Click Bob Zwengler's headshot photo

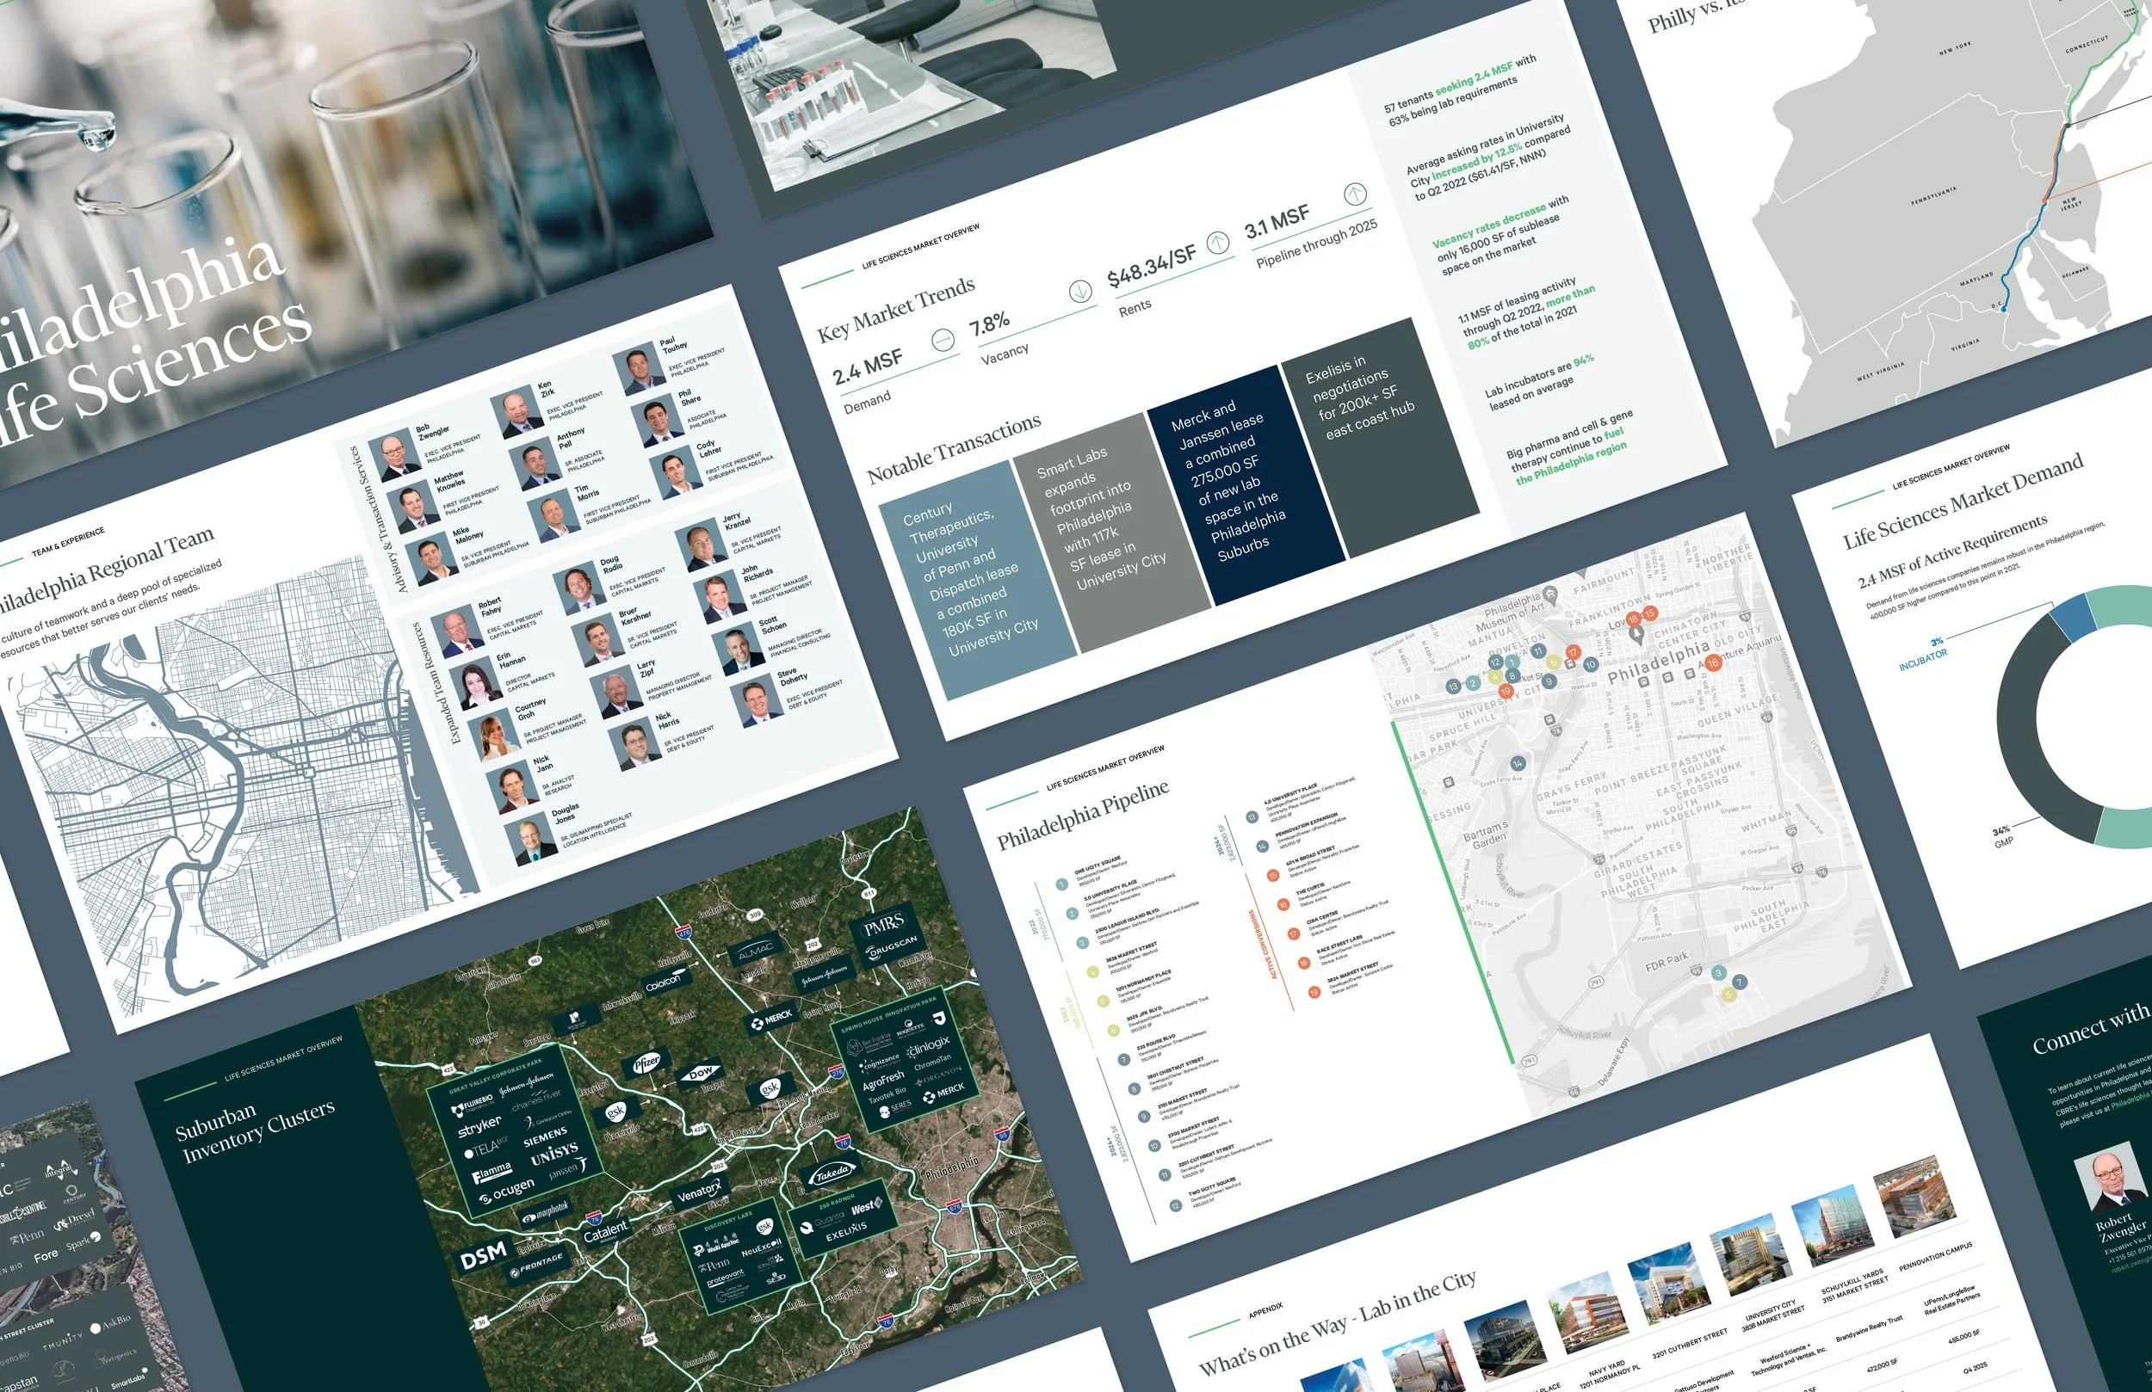pos(396,458)
